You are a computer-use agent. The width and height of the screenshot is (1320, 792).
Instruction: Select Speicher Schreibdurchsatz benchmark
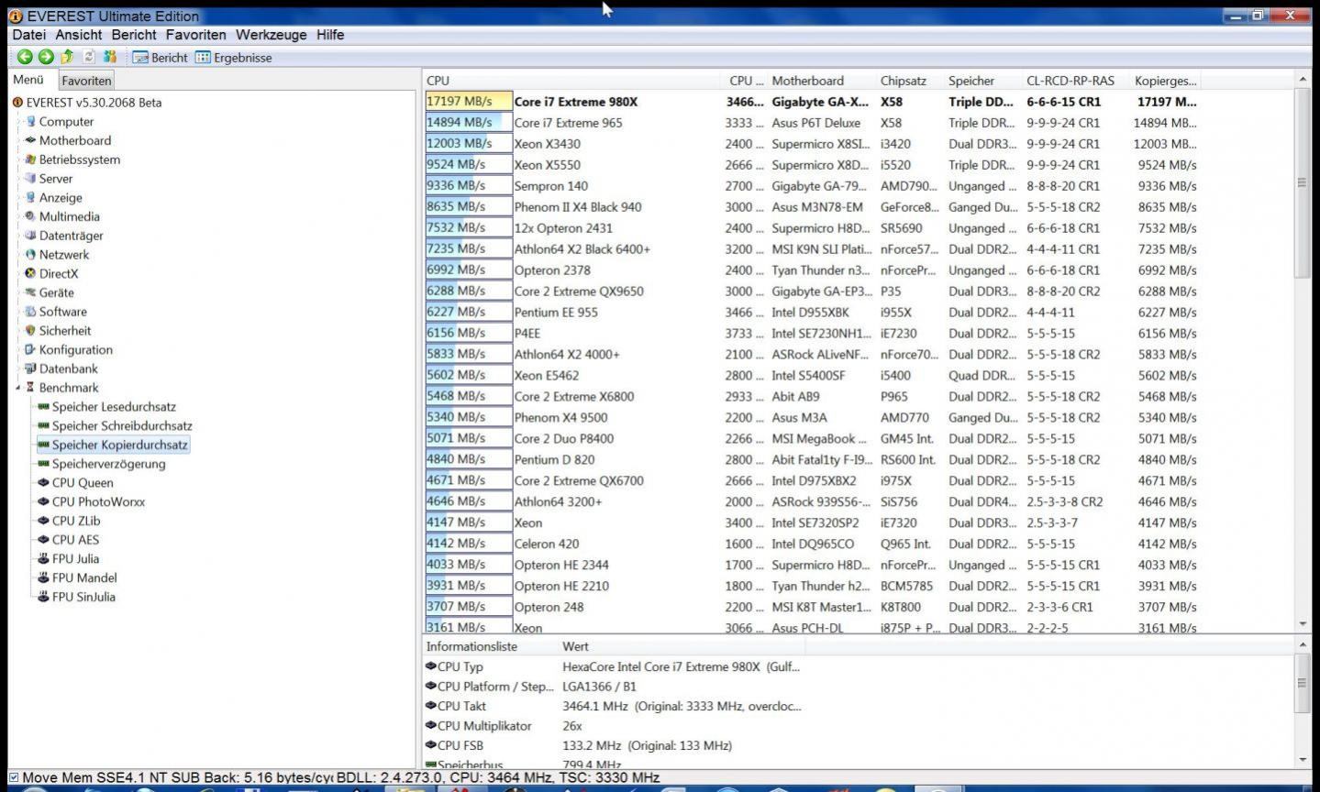tap(122, 426)
